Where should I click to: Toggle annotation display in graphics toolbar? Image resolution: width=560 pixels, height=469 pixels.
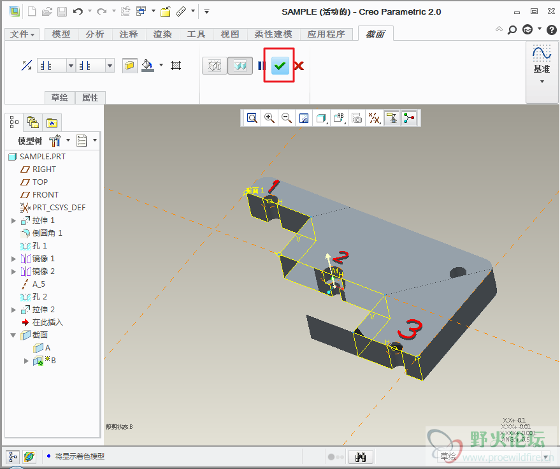click(x=392, y=118)
